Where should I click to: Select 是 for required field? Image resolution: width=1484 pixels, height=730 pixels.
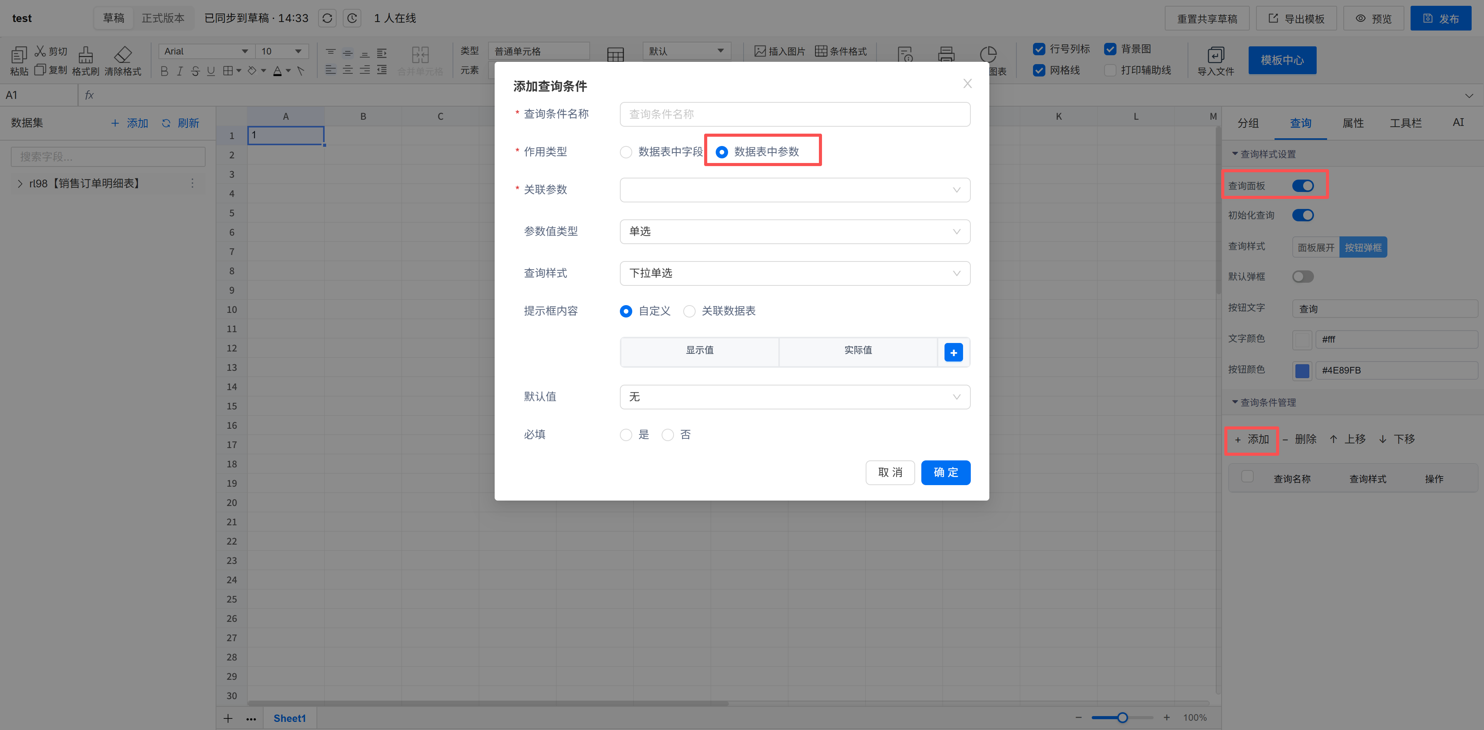626,435
